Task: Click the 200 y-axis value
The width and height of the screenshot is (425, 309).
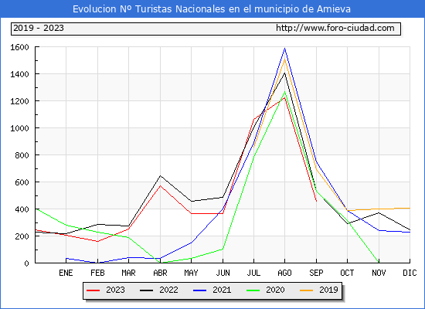Action: (22, 236)
